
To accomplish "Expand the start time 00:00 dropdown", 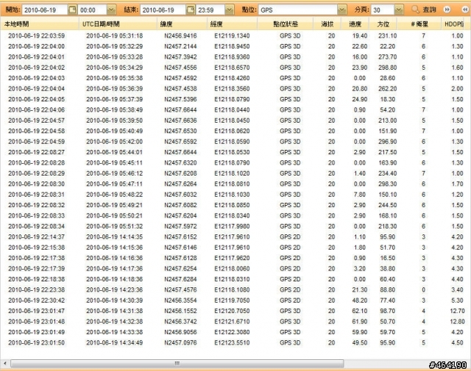I will 111,10.
